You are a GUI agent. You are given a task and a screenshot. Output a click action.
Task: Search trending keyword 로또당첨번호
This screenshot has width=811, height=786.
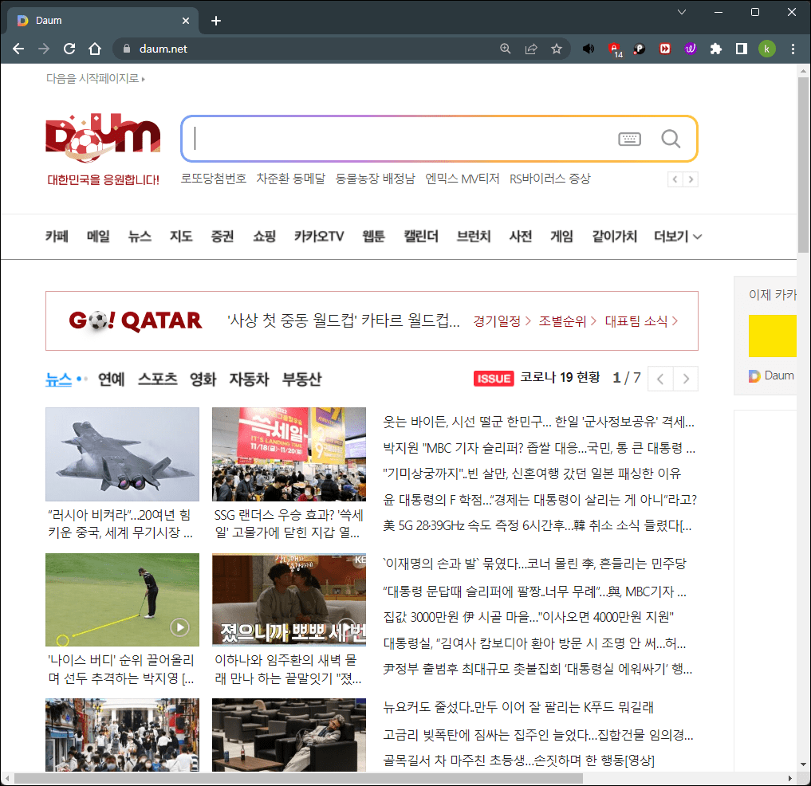[x=213, y=179]
